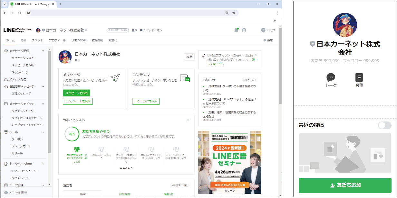Tap the トーク speech bubble icon in preview
The width and height of the screenshot is (397, 198).
point(331,77)
